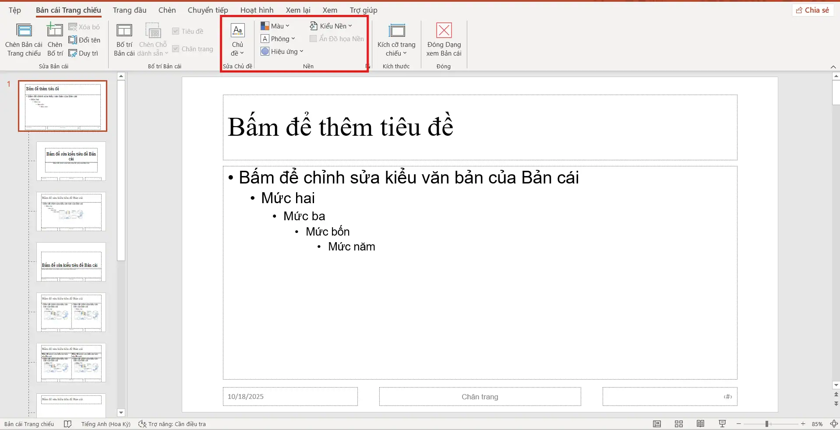Viewport: 840px width, 430px height.
Task: Click Đóng Dạng xem Bản cái
Action: tap(443, 39)
